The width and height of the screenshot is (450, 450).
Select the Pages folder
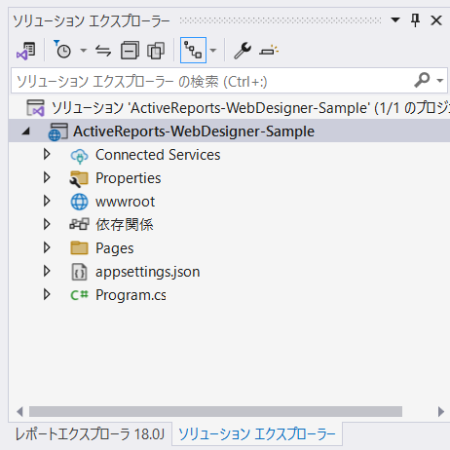click(114, 248)
